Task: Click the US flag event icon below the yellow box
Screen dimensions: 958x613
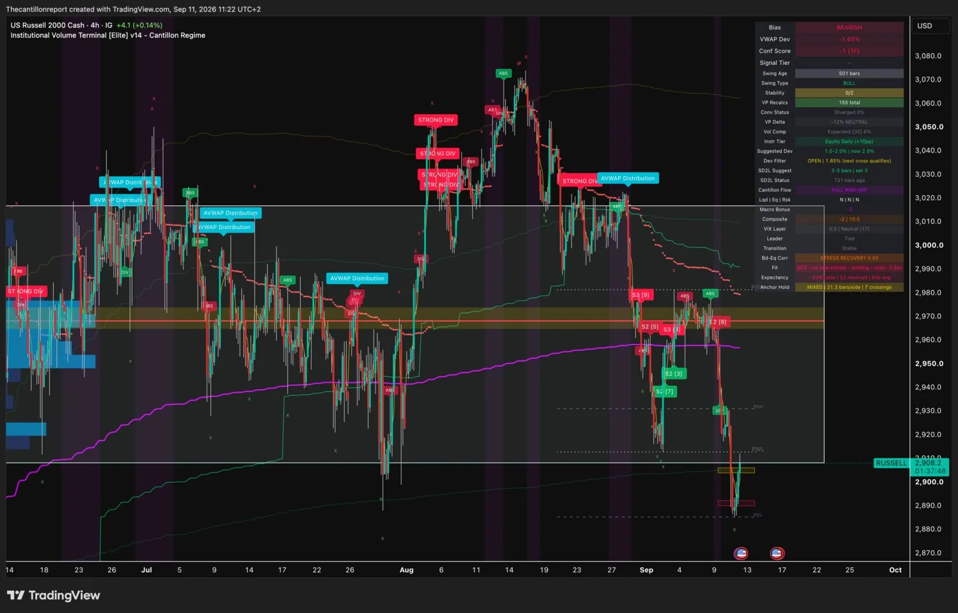Action: tap(741, 553)
